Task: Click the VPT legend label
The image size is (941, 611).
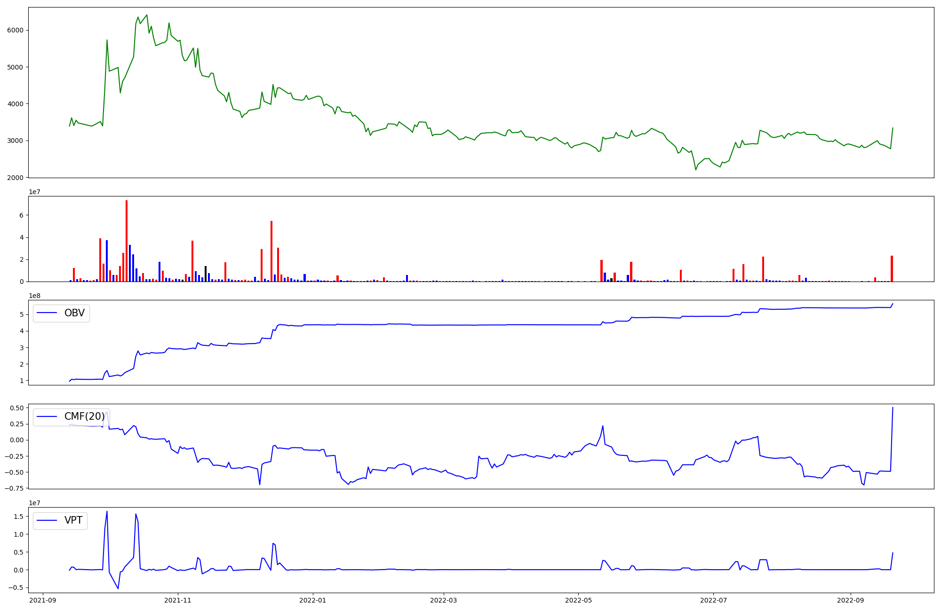Action: pyautogui.click(x=73, y=520)
